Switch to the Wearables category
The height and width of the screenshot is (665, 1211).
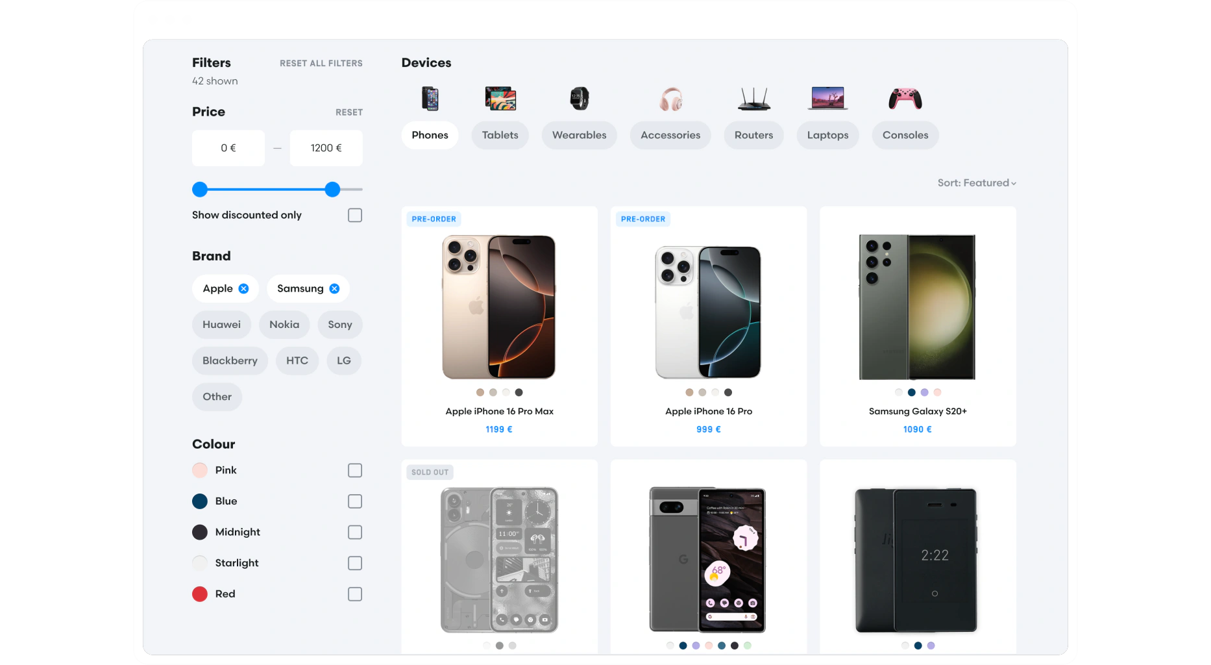pos(580,135)
